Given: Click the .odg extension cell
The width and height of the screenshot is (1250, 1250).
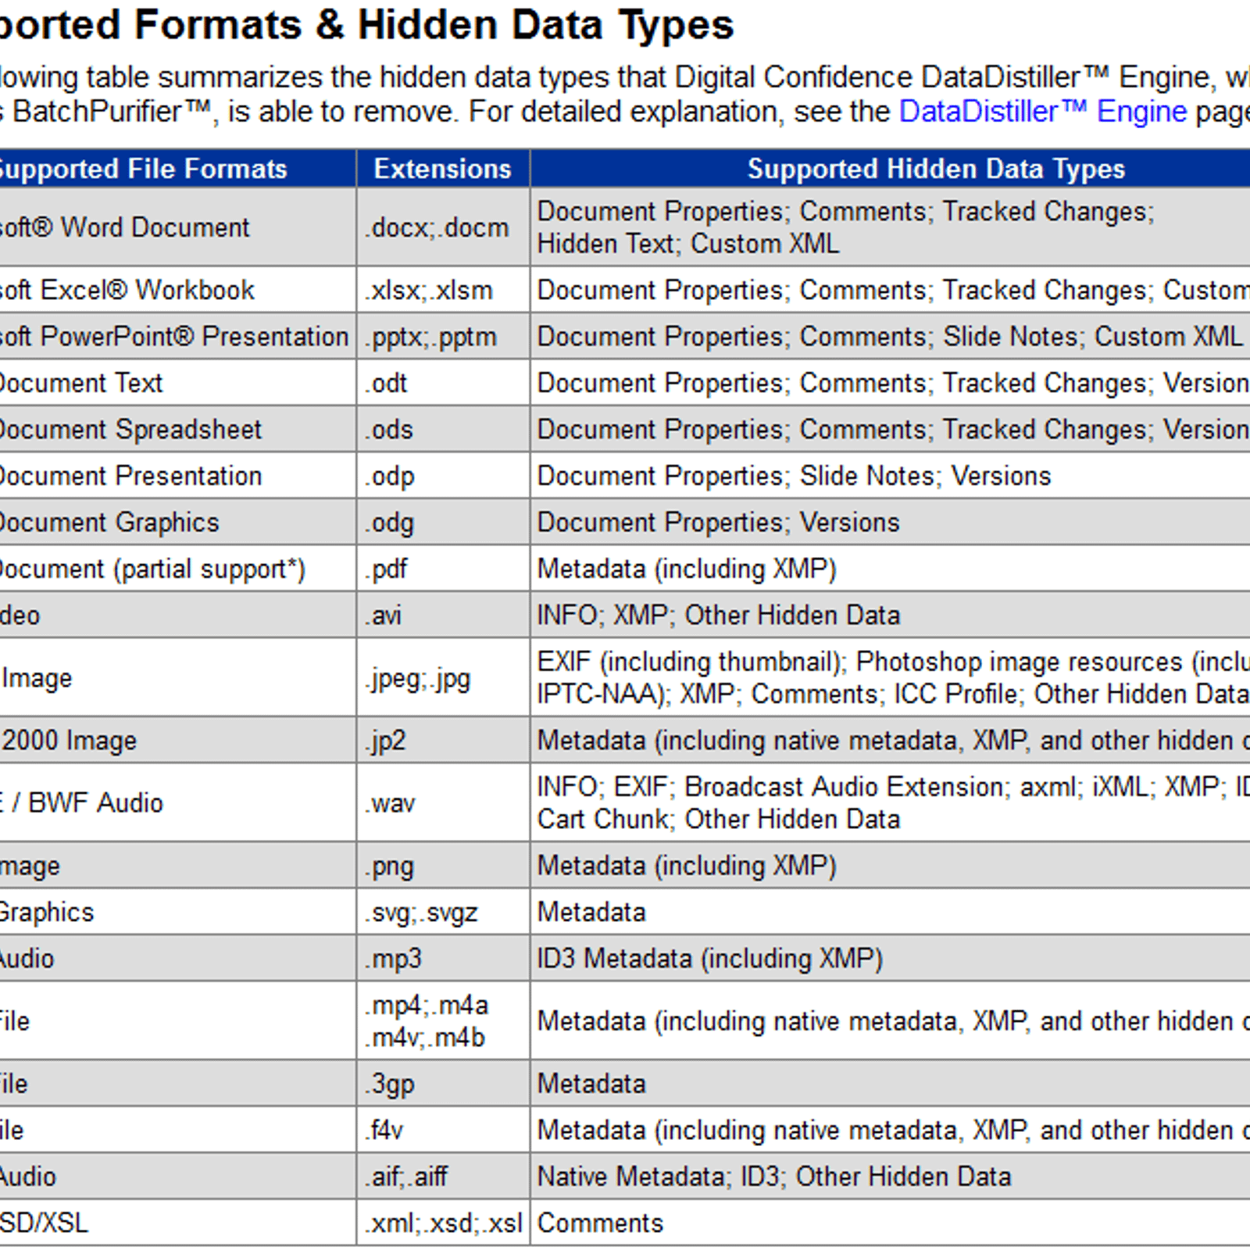Looking at the screenshot, I should pyautogui.click(x=443, y=522).
